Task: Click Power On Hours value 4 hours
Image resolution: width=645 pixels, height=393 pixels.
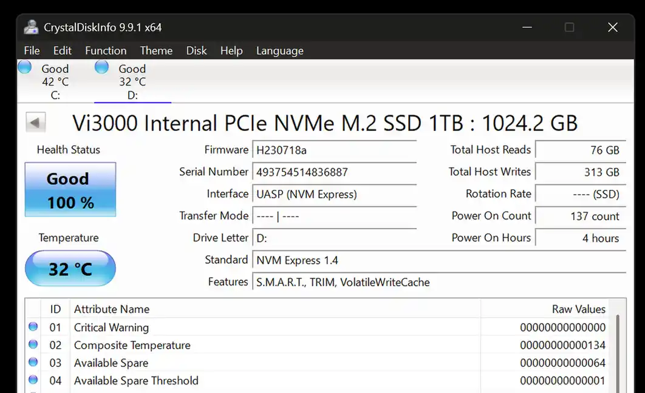Action: coord(581,238)
